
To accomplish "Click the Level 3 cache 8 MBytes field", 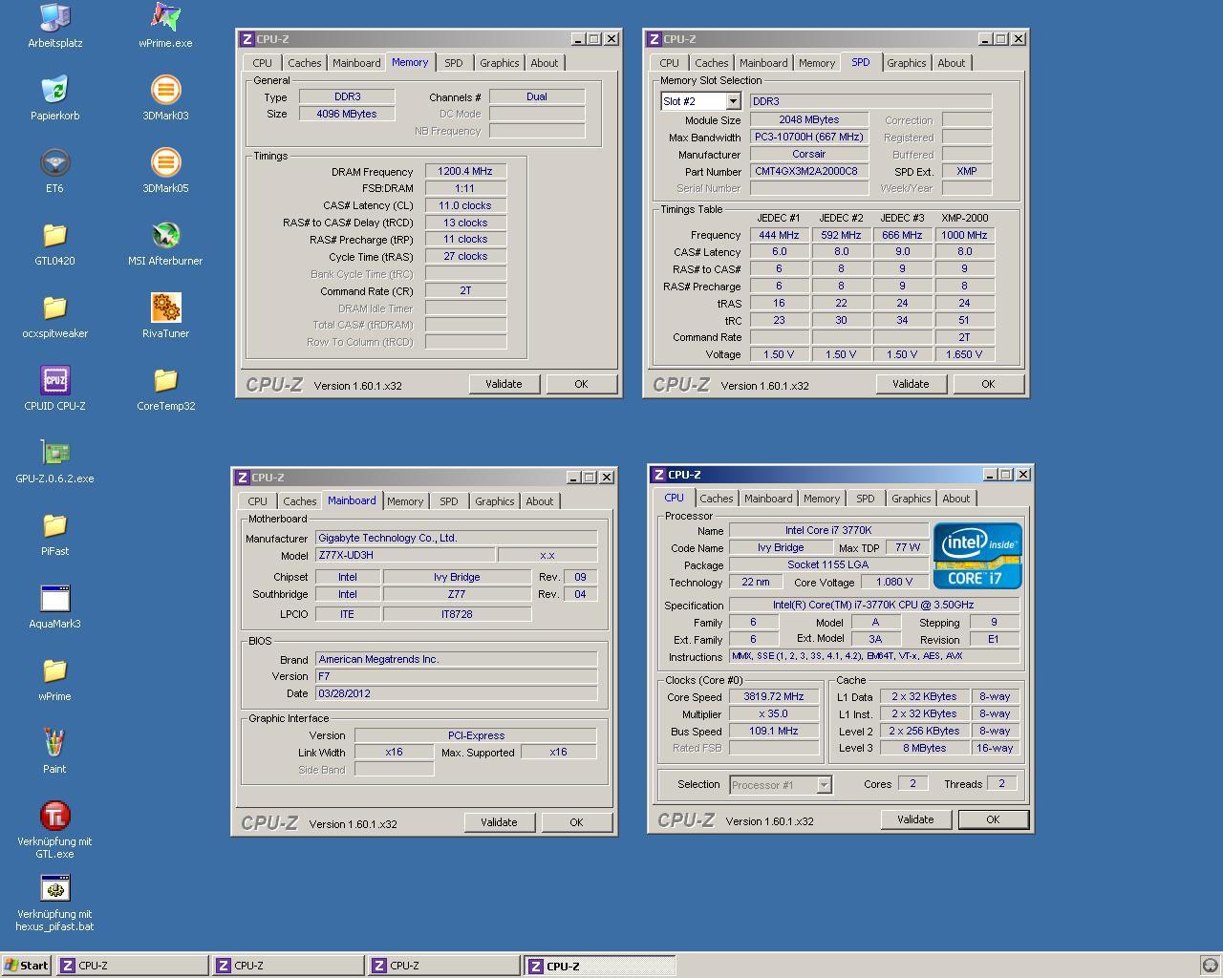I will (x=924, y=749).
